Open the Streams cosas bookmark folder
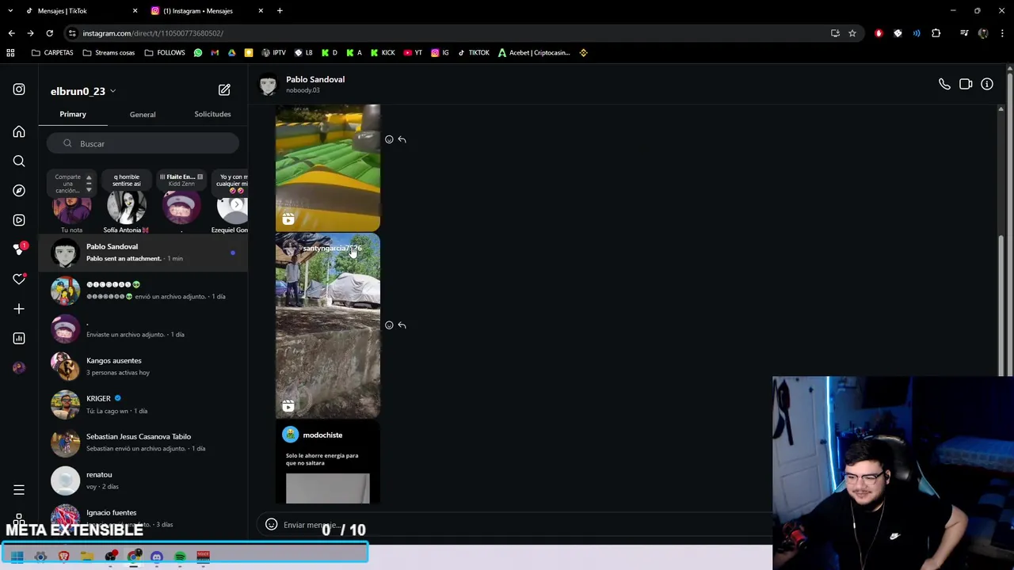 tap(109, 53)
